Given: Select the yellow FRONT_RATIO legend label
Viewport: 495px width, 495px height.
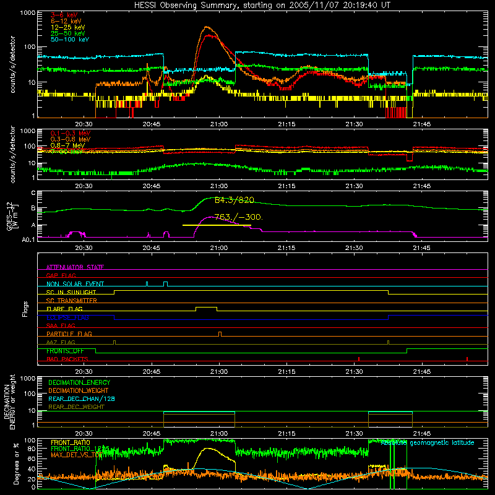Looking at the screenshot, I should (71, 442).
